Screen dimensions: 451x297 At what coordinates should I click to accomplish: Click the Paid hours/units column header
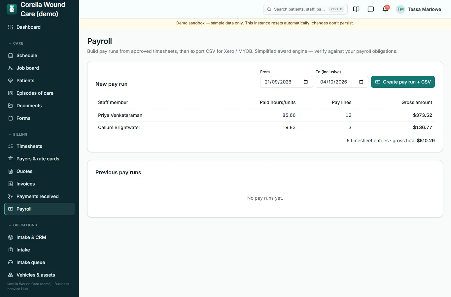tap(278, 102)
